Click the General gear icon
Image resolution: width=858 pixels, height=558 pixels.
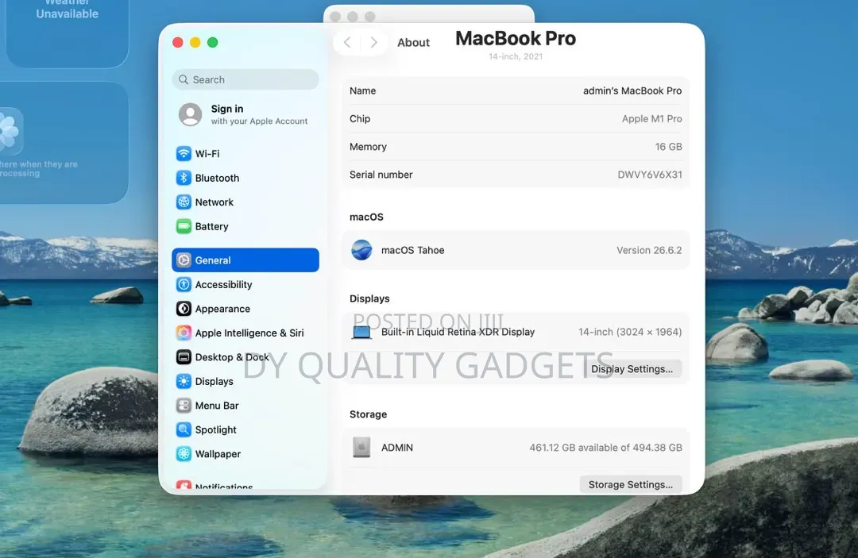tap(184, 260)
